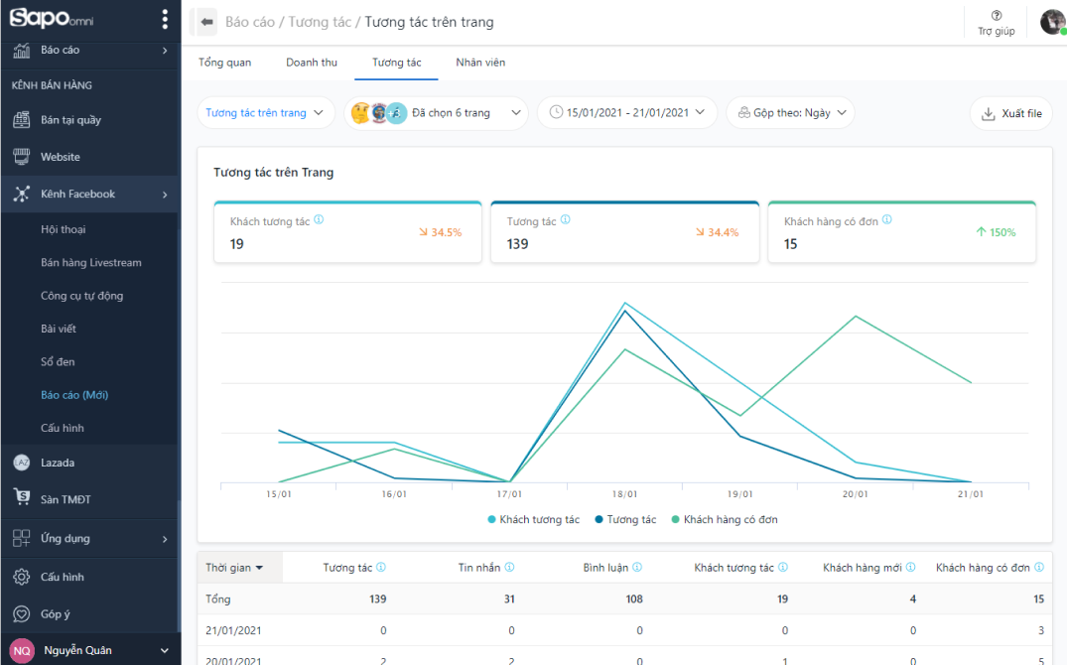The width and height of the screenshot is (1067, 665).
Task: Open the Tương tác trên trang dropdown
Action: click(266, 113)
